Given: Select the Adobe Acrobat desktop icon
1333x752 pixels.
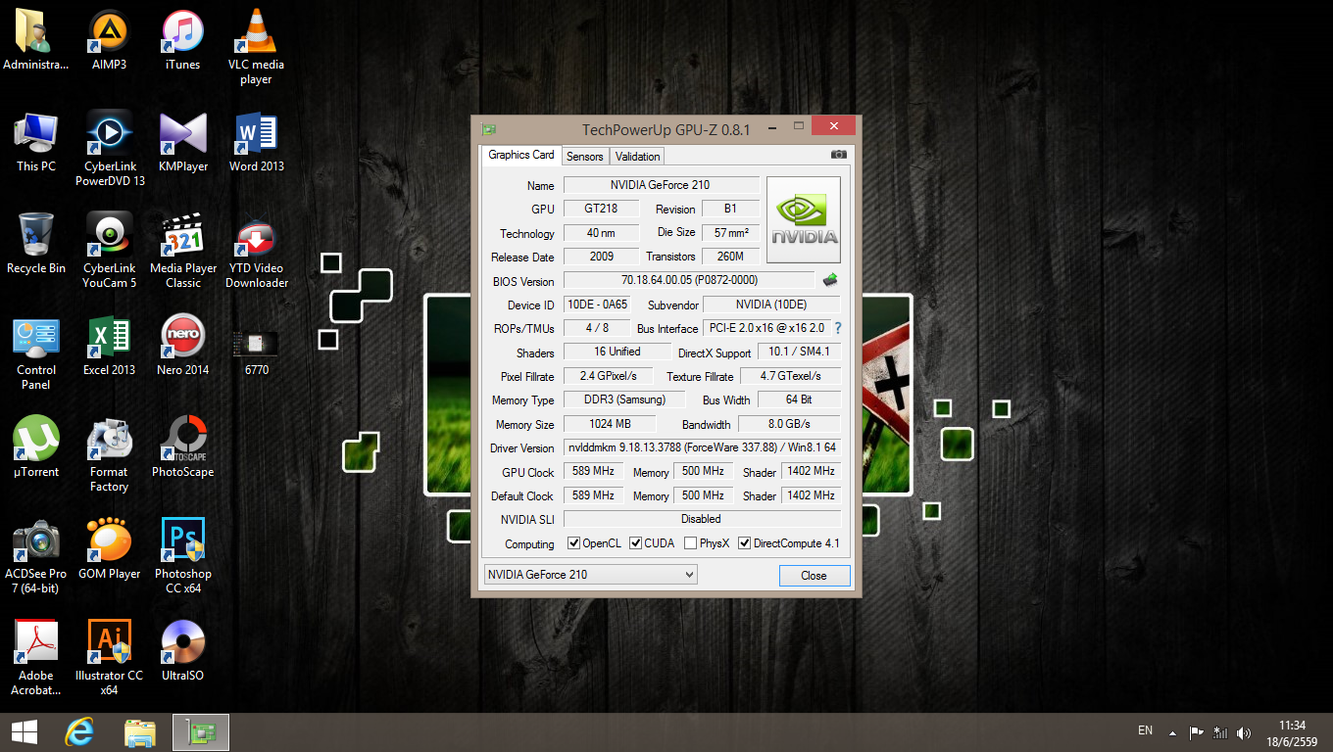Looking at the screenshot, I should pos(36,658).
